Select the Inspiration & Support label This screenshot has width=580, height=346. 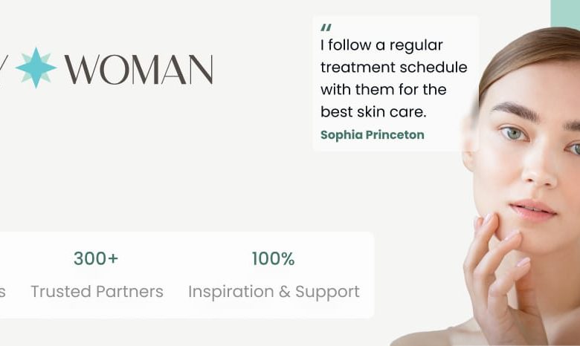tap(274, 292)
